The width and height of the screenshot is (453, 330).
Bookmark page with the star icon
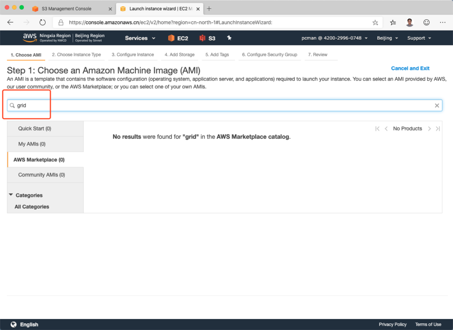375,22
